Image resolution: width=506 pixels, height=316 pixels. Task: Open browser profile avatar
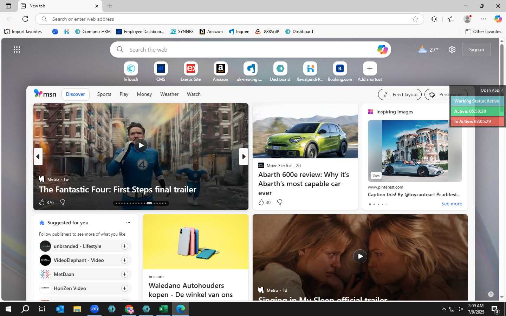[467, 19]
